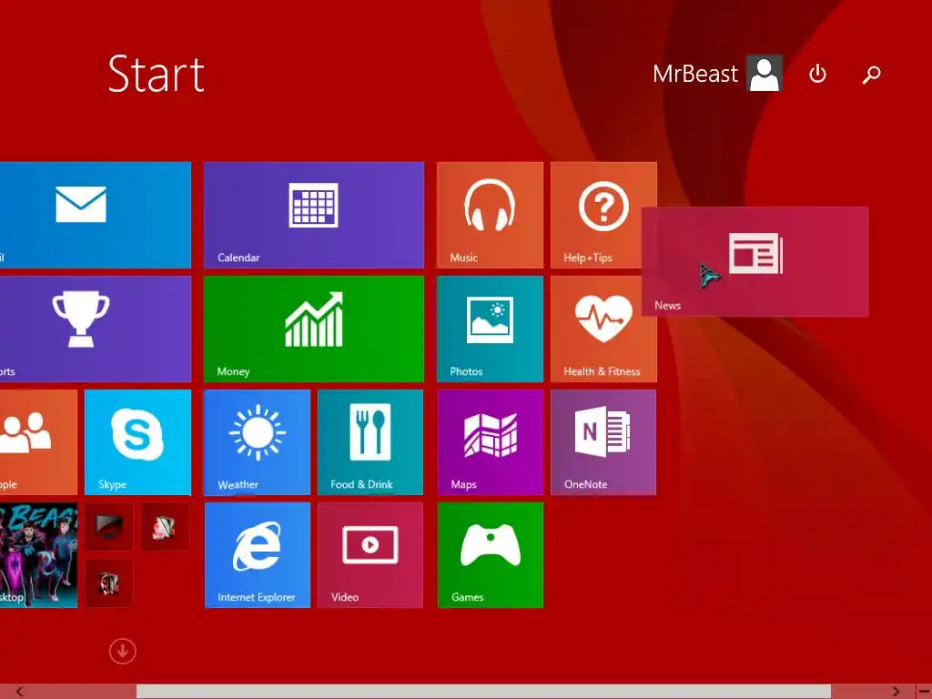Open the OneNote tile
This screenshot has width=932, height=699.
point(603,442)
